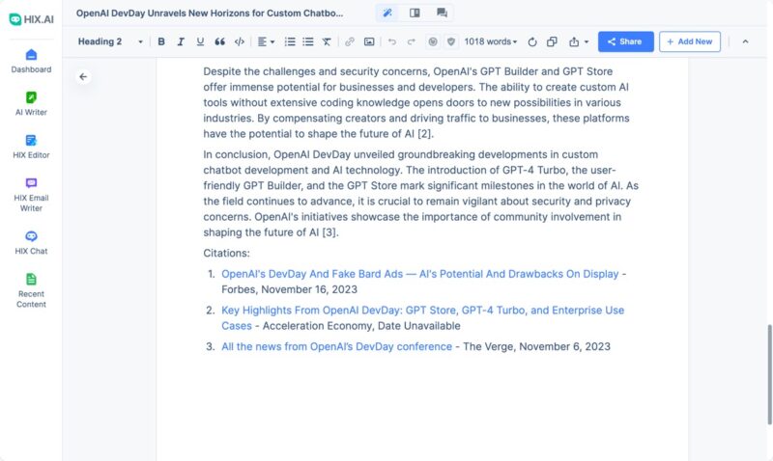Select the AI magic wand mode tab

tap(387, 13)
